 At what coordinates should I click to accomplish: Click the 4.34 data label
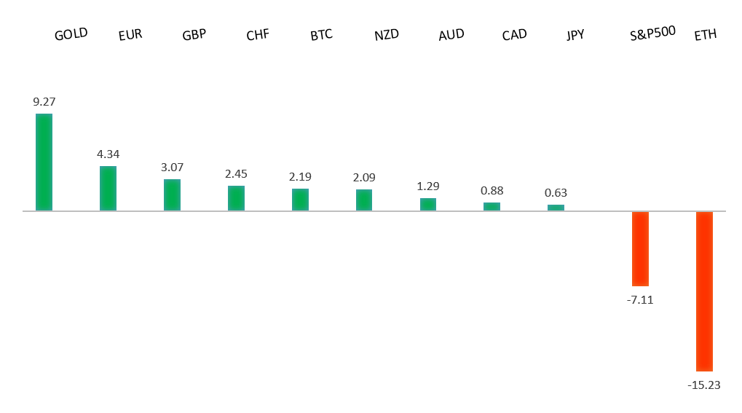(x=108, y=154)
